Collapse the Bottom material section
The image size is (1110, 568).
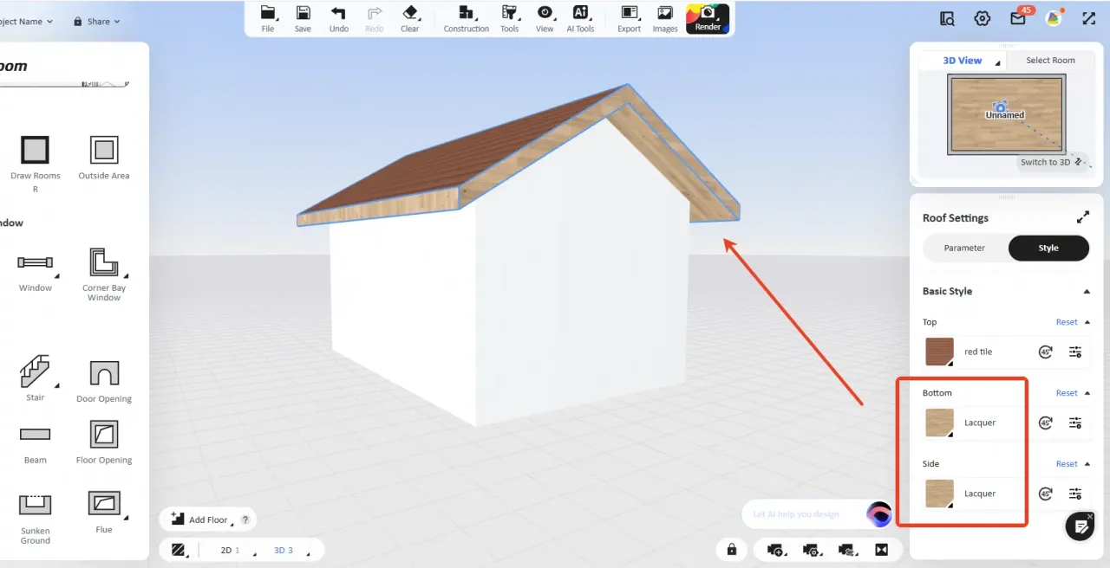pos(1087,393)
